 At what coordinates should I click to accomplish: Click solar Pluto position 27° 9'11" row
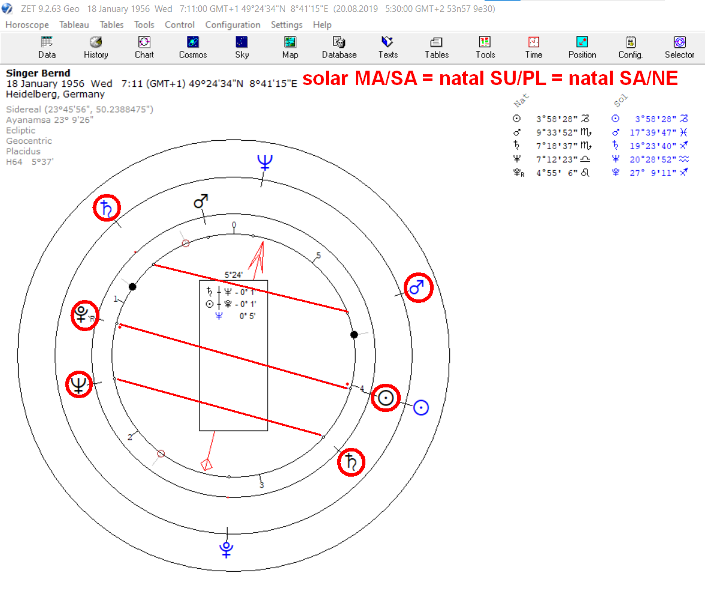coord(650,172)
